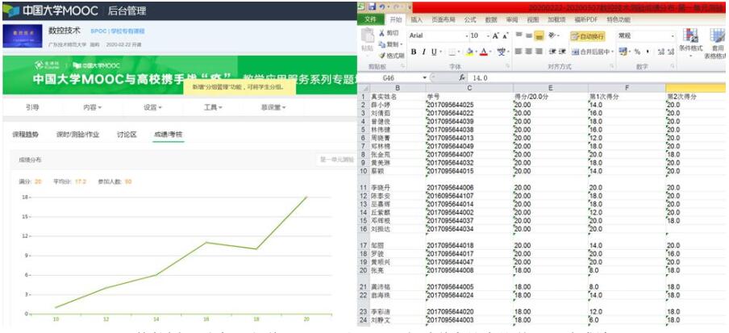Switch to the 公式 ribbon tab
729x333 pixels.
coord(470,19)
